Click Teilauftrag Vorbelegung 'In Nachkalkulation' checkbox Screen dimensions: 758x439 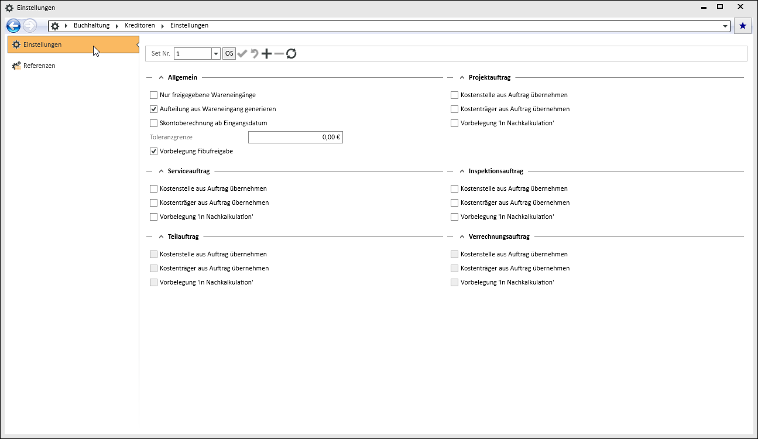(154, 282)
